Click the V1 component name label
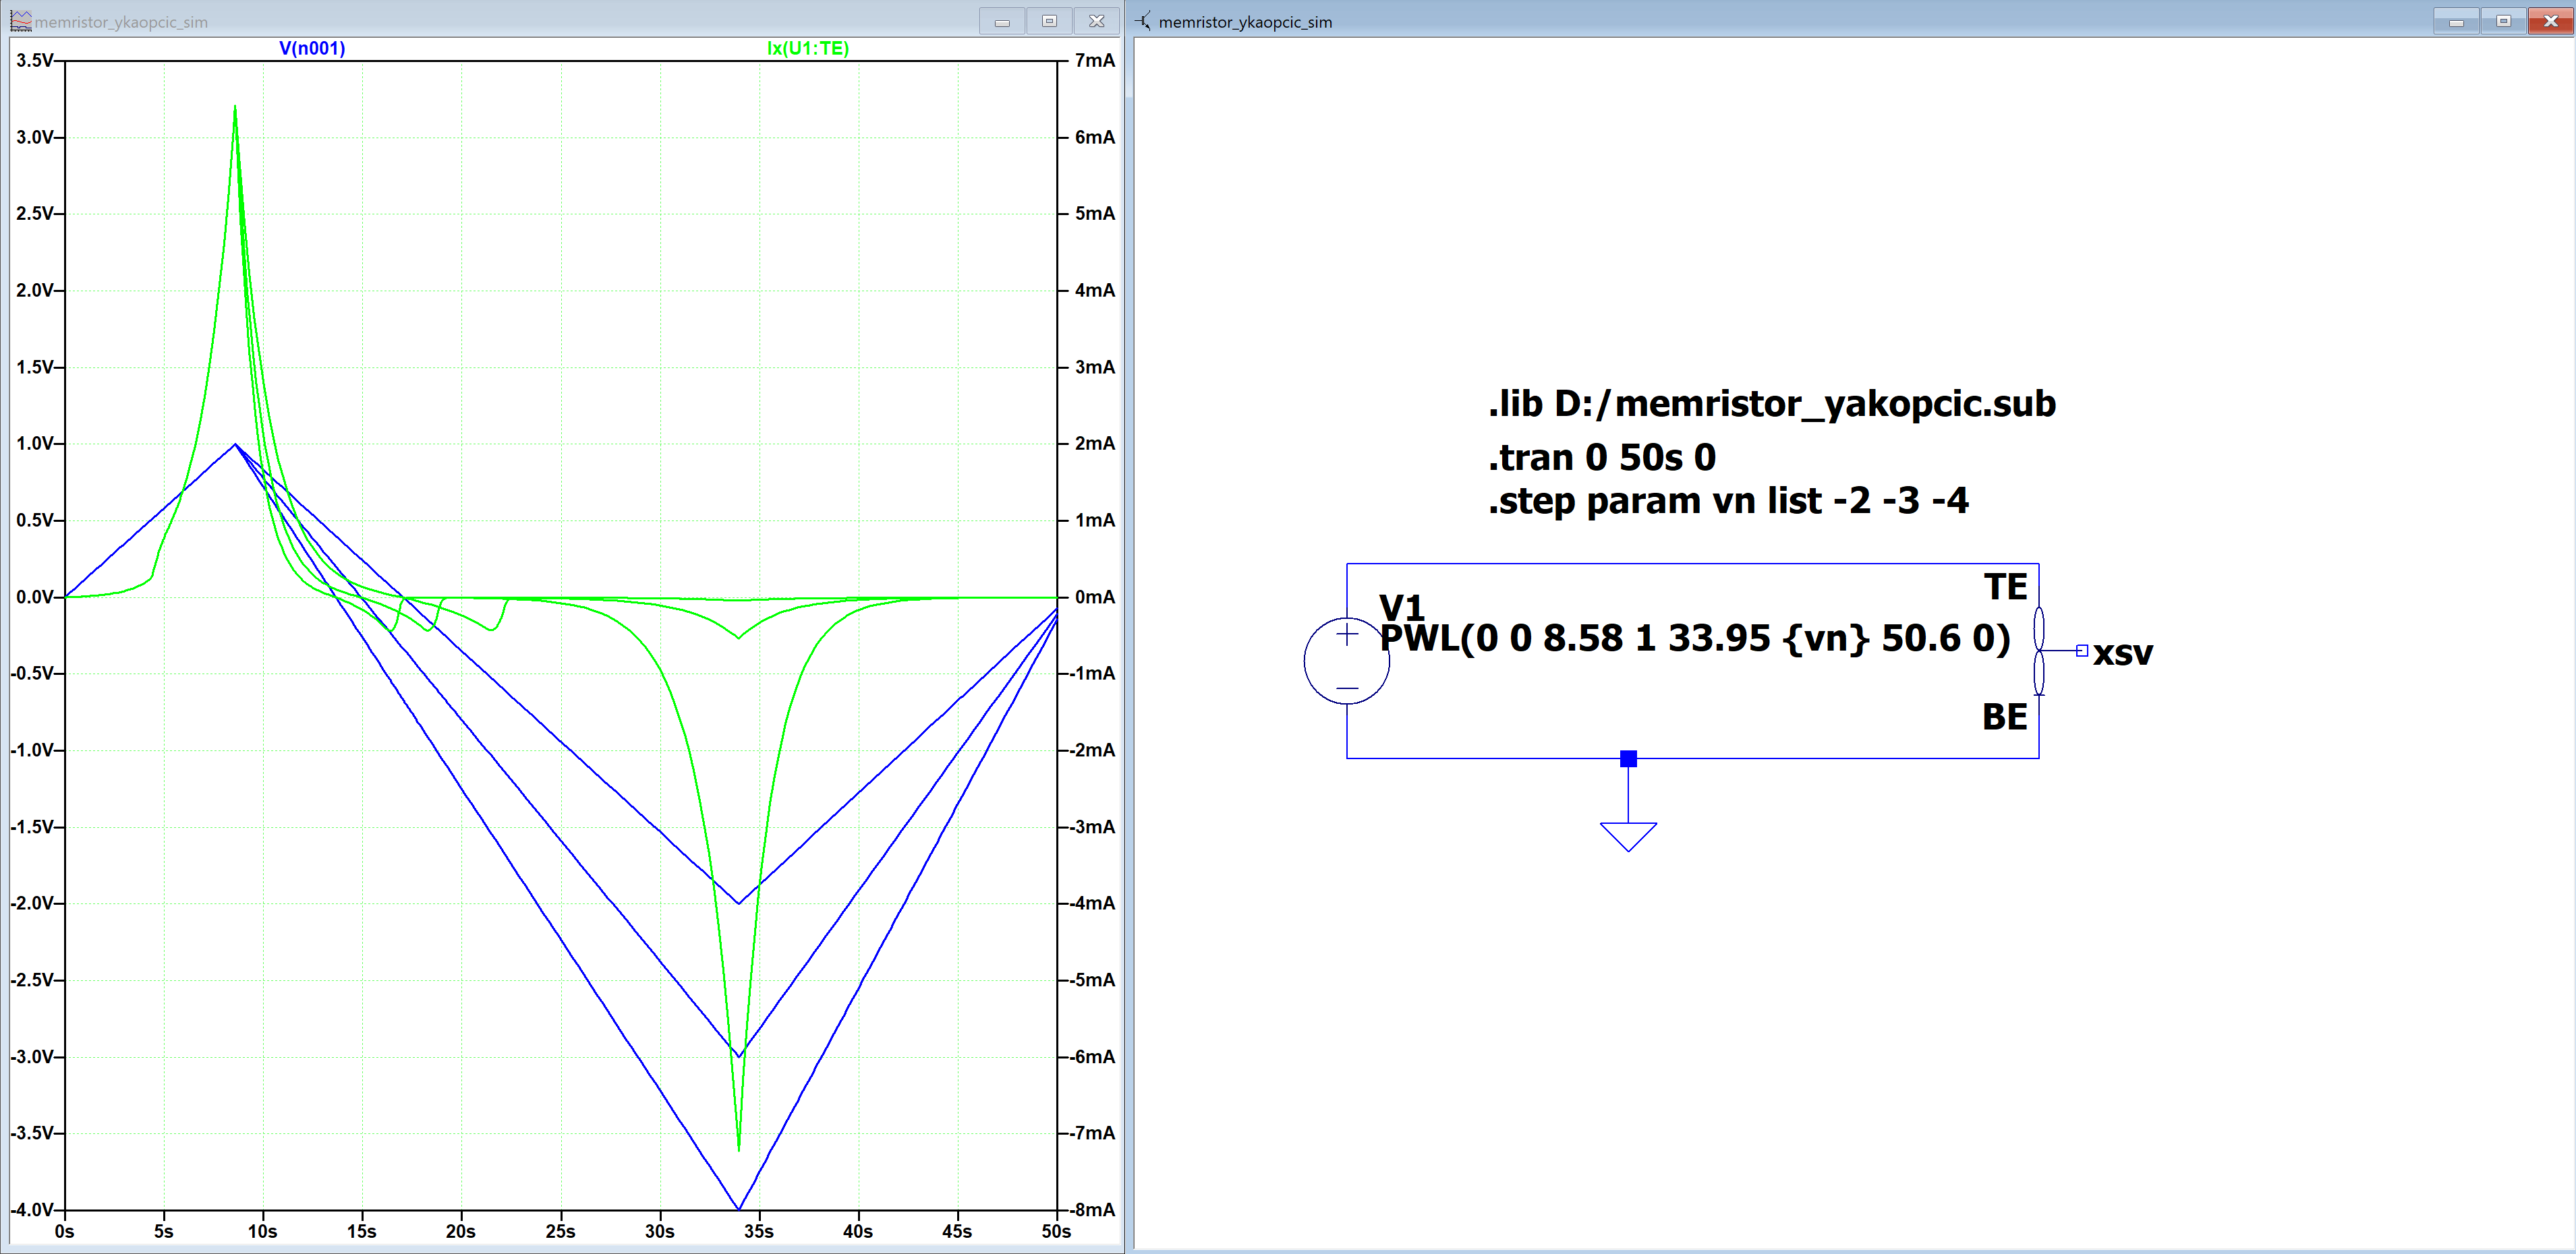Screen dimensions: 2576x1254 pos(1401,607)
